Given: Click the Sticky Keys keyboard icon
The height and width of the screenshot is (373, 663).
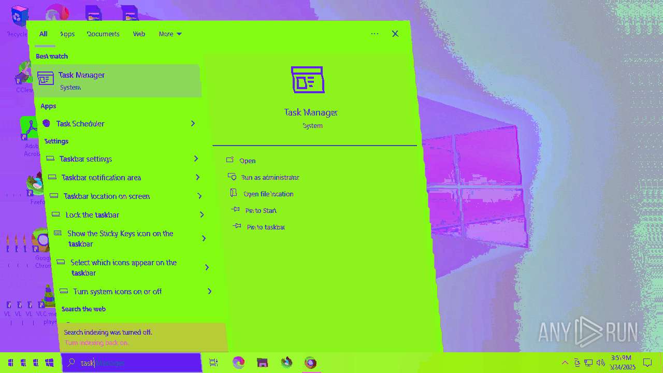Looking at the screenshot, I should click(x=57, y=233).
